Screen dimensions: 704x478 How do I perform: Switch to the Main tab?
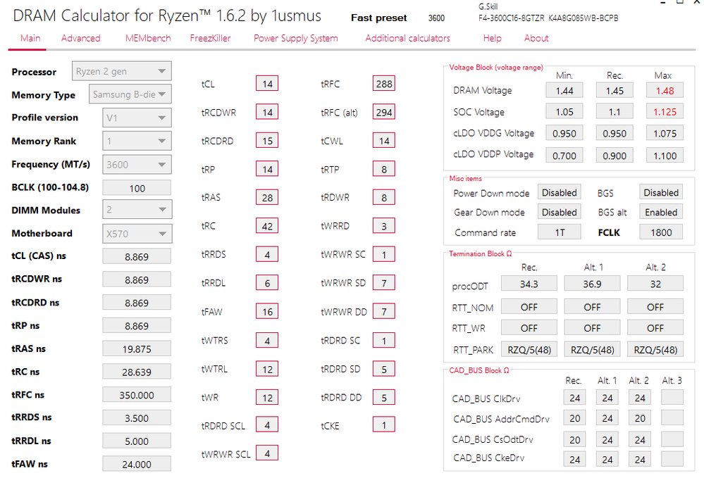pyautogui.click(x=30, y=38)
